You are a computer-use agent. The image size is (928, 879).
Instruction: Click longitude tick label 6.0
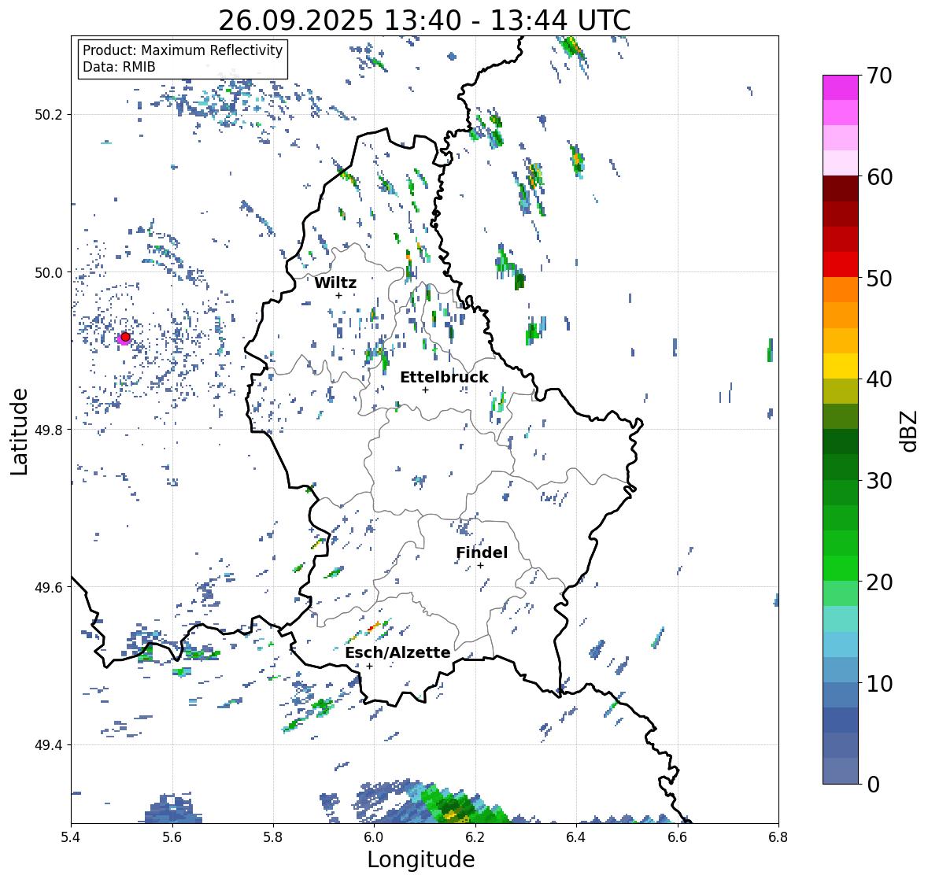click(x=374, y=837)
